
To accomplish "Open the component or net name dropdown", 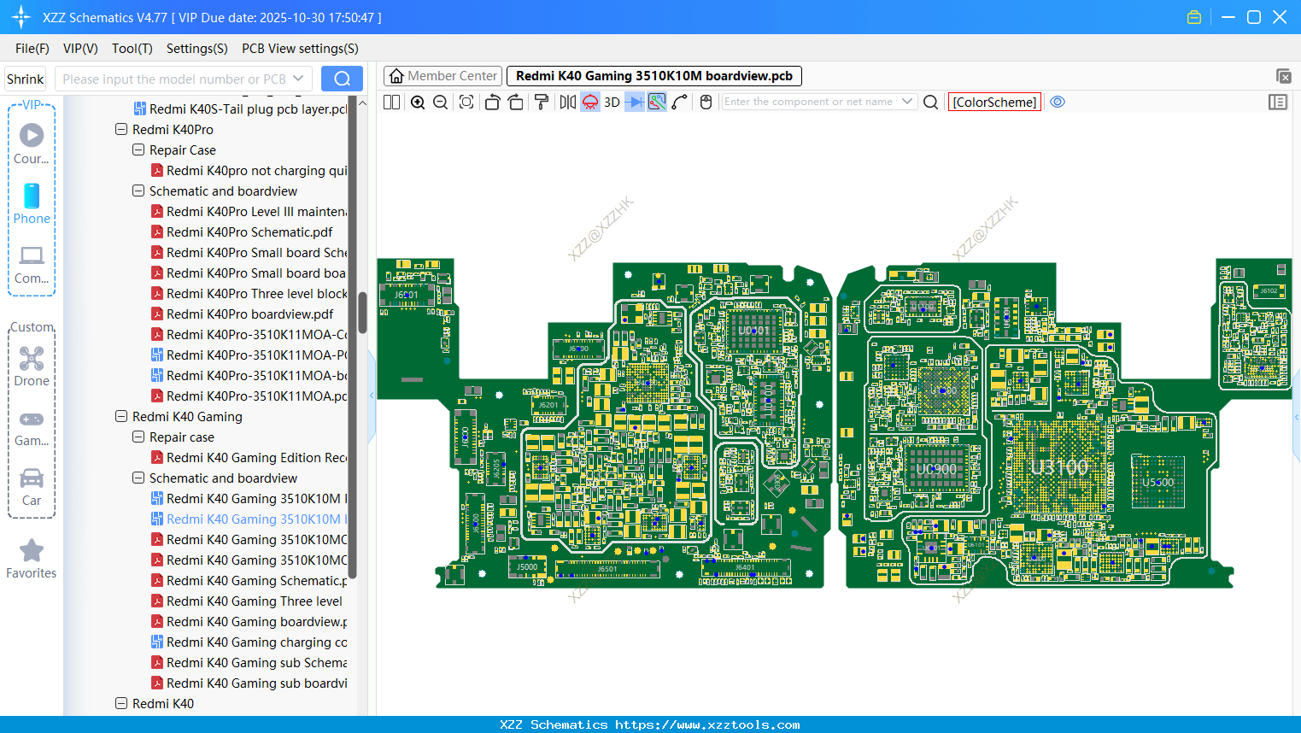I will tap(907, 102).
